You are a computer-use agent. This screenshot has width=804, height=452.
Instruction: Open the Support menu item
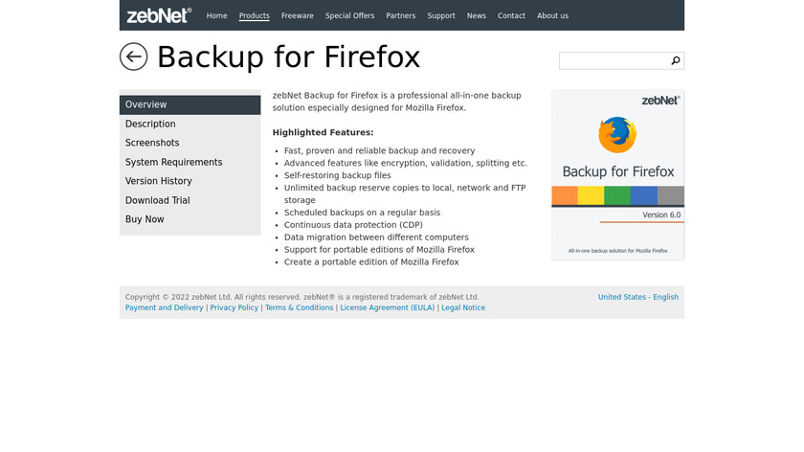tap(441, 16)
